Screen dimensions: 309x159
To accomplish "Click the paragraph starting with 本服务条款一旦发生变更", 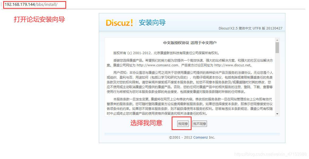I will (190, 106).
